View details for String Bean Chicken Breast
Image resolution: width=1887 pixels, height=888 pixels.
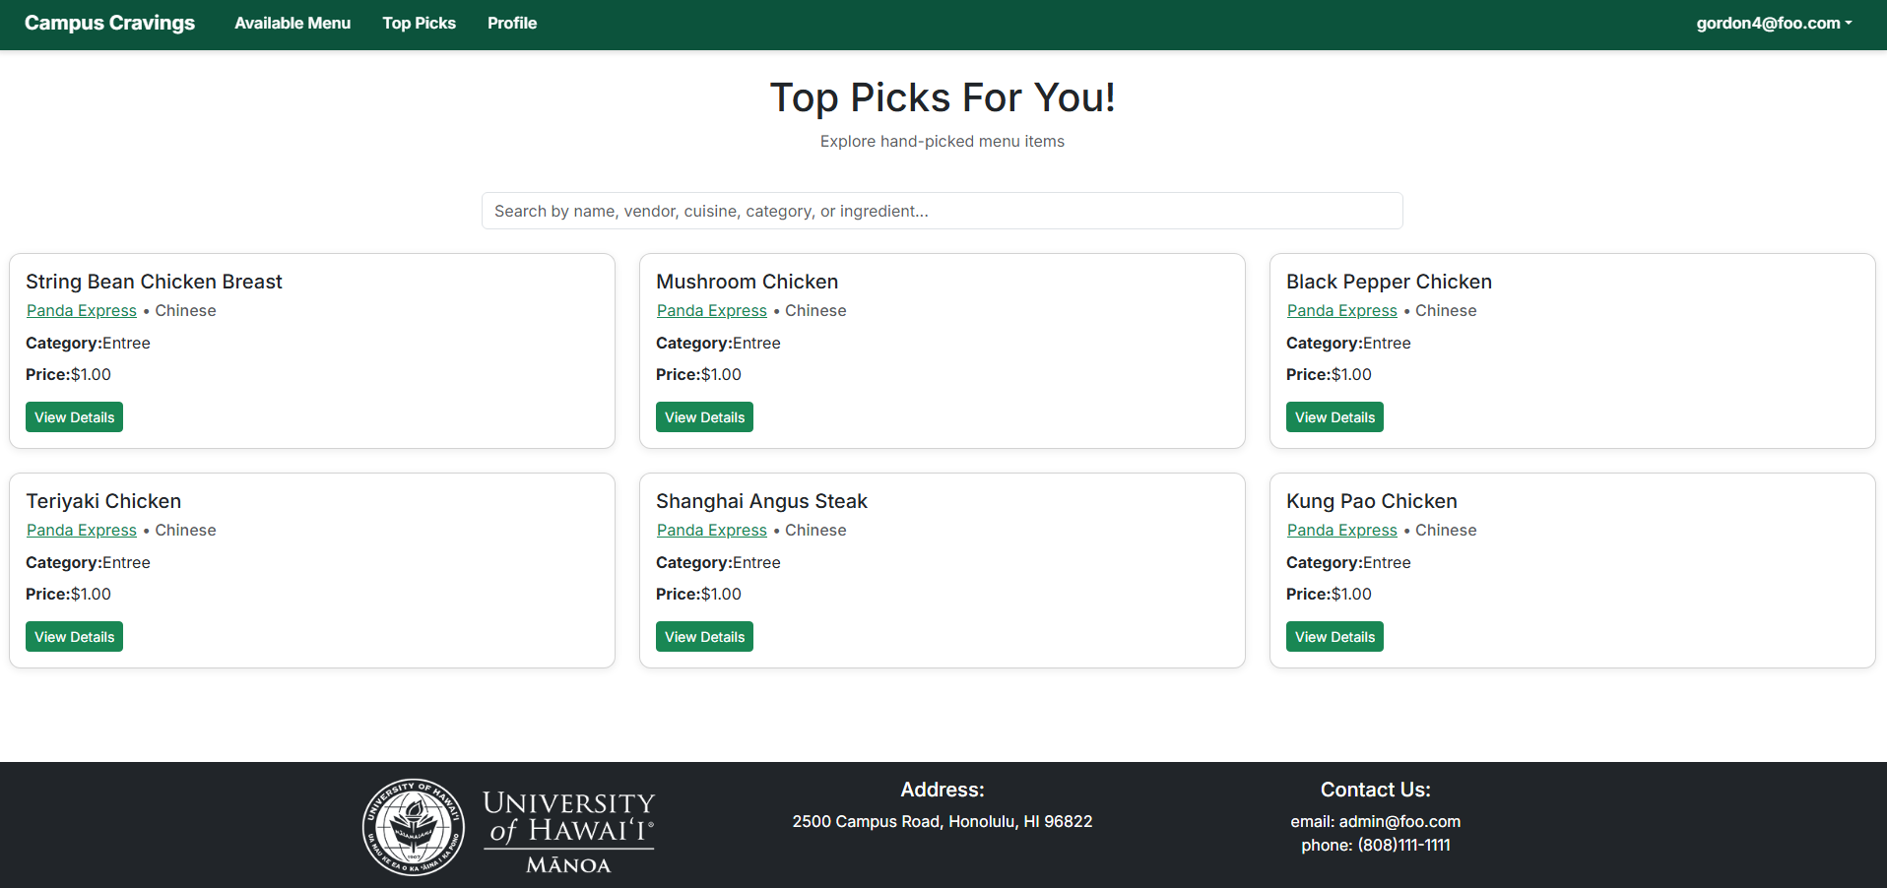[x=74, y=417]
